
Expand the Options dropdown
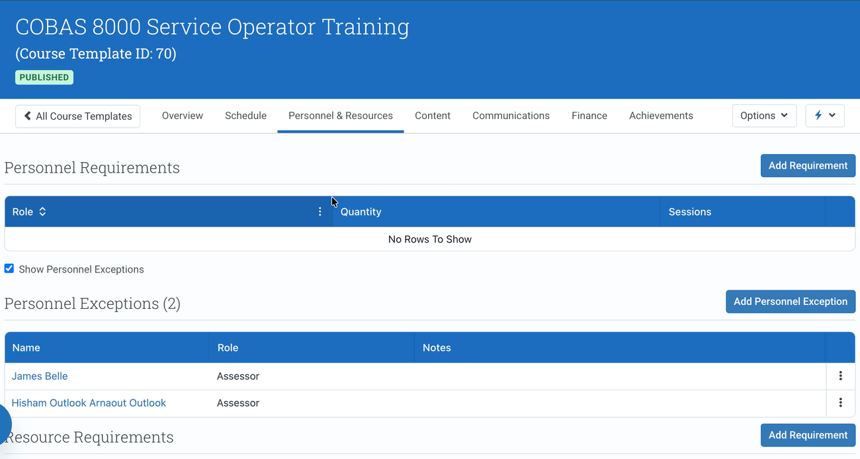tap(764, 116)
